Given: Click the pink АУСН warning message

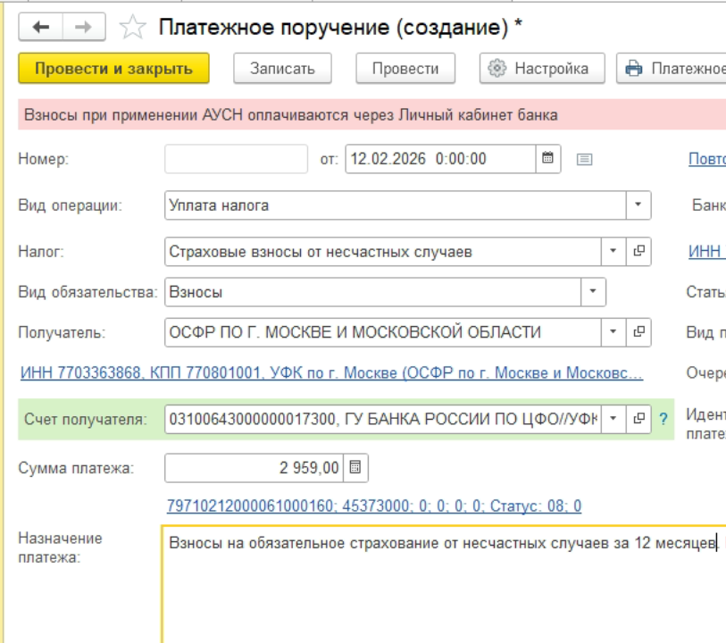Looking at the screenshot, I should [371, 115].
